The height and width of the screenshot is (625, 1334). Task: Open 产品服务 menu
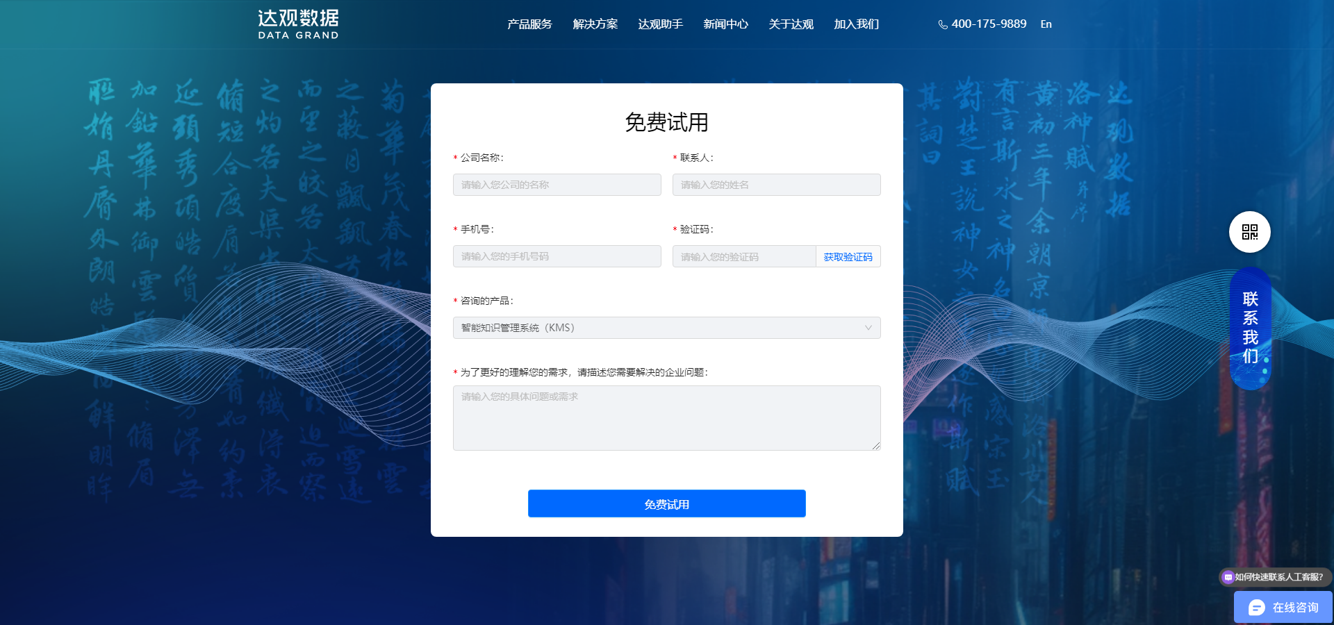(x=529, y=24)
